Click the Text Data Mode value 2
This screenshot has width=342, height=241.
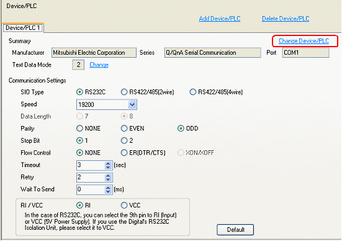(78, 65)
